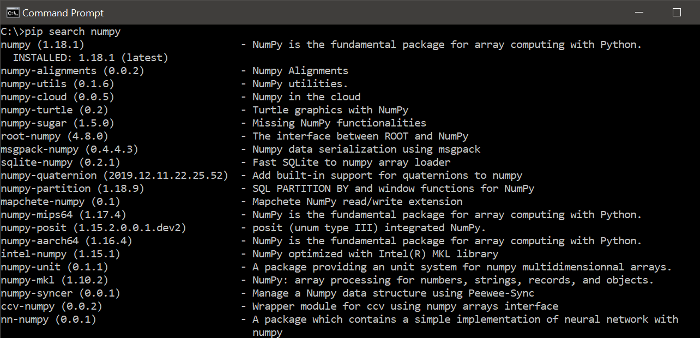This screenshot has height=338, width=700.
Task: Click the root-numpy (4.8.0) entry
Action: (x=55, y=136)
